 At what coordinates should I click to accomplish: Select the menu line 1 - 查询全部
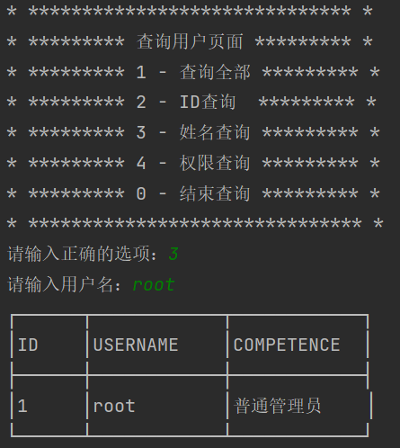point(193,72)
